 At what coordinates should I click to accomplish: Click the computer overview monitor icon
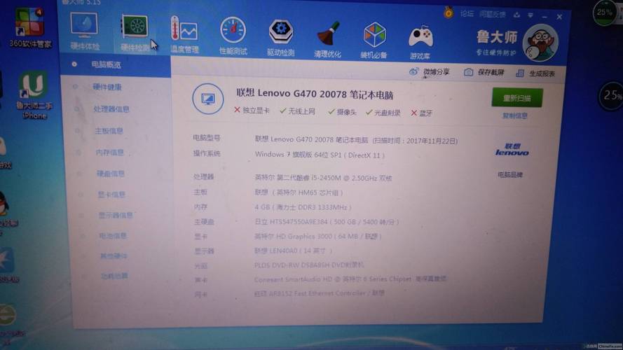[x=208, y=99]
